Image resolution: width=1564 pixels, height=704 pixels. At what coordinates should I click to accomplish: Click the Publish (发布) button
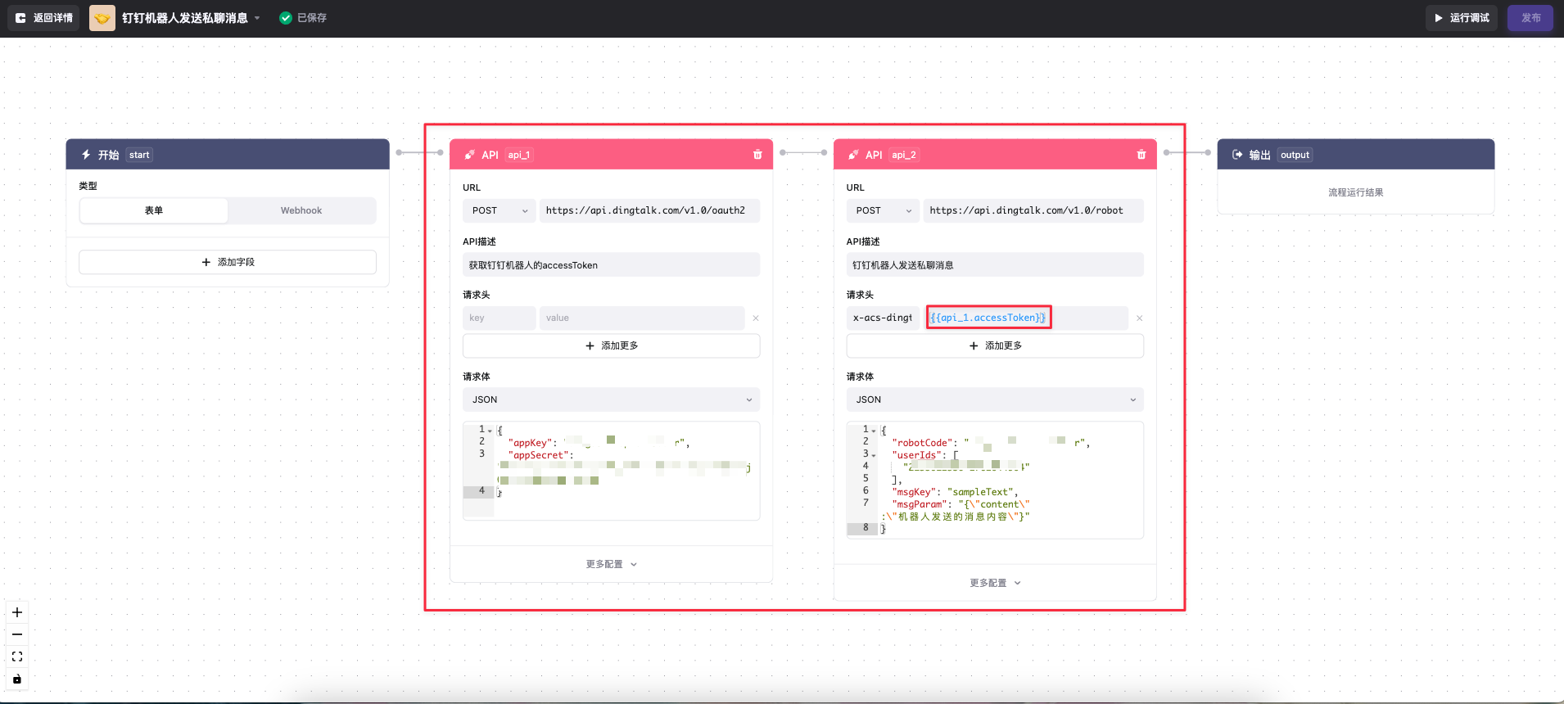(x=1530, y=18)
